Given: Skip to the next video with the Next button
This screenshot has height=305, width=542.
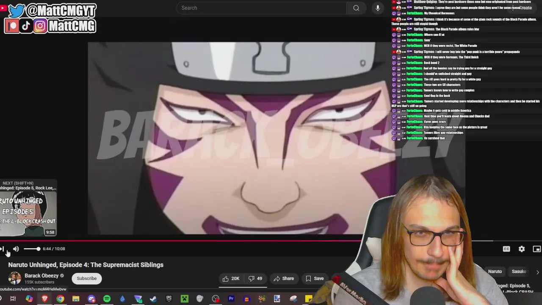Looking at the screenshot, I should 2,249.
